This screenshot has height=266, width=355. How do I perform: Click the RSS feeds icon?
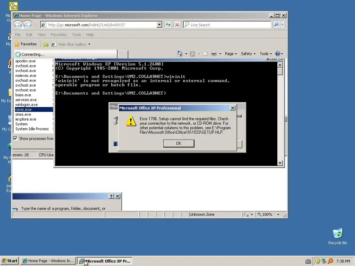pos(192,54)
